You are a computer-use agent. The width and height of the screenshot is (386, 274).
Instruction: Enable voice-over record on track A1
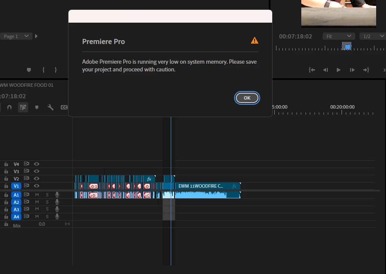[x=57, y=194]
